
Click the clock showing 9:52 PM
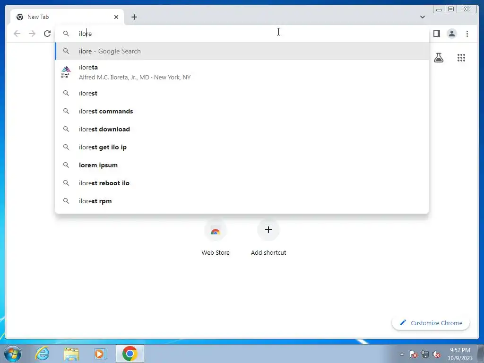pos(460,354)
